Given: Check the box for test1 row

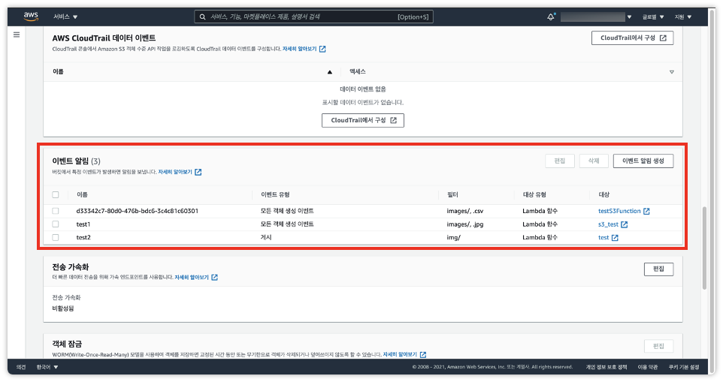Looking at the screenshot, I should tap(56, 224).
